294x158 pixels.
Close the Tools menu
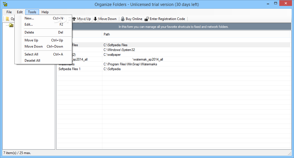pyautogui.click(x=32, y=12)
